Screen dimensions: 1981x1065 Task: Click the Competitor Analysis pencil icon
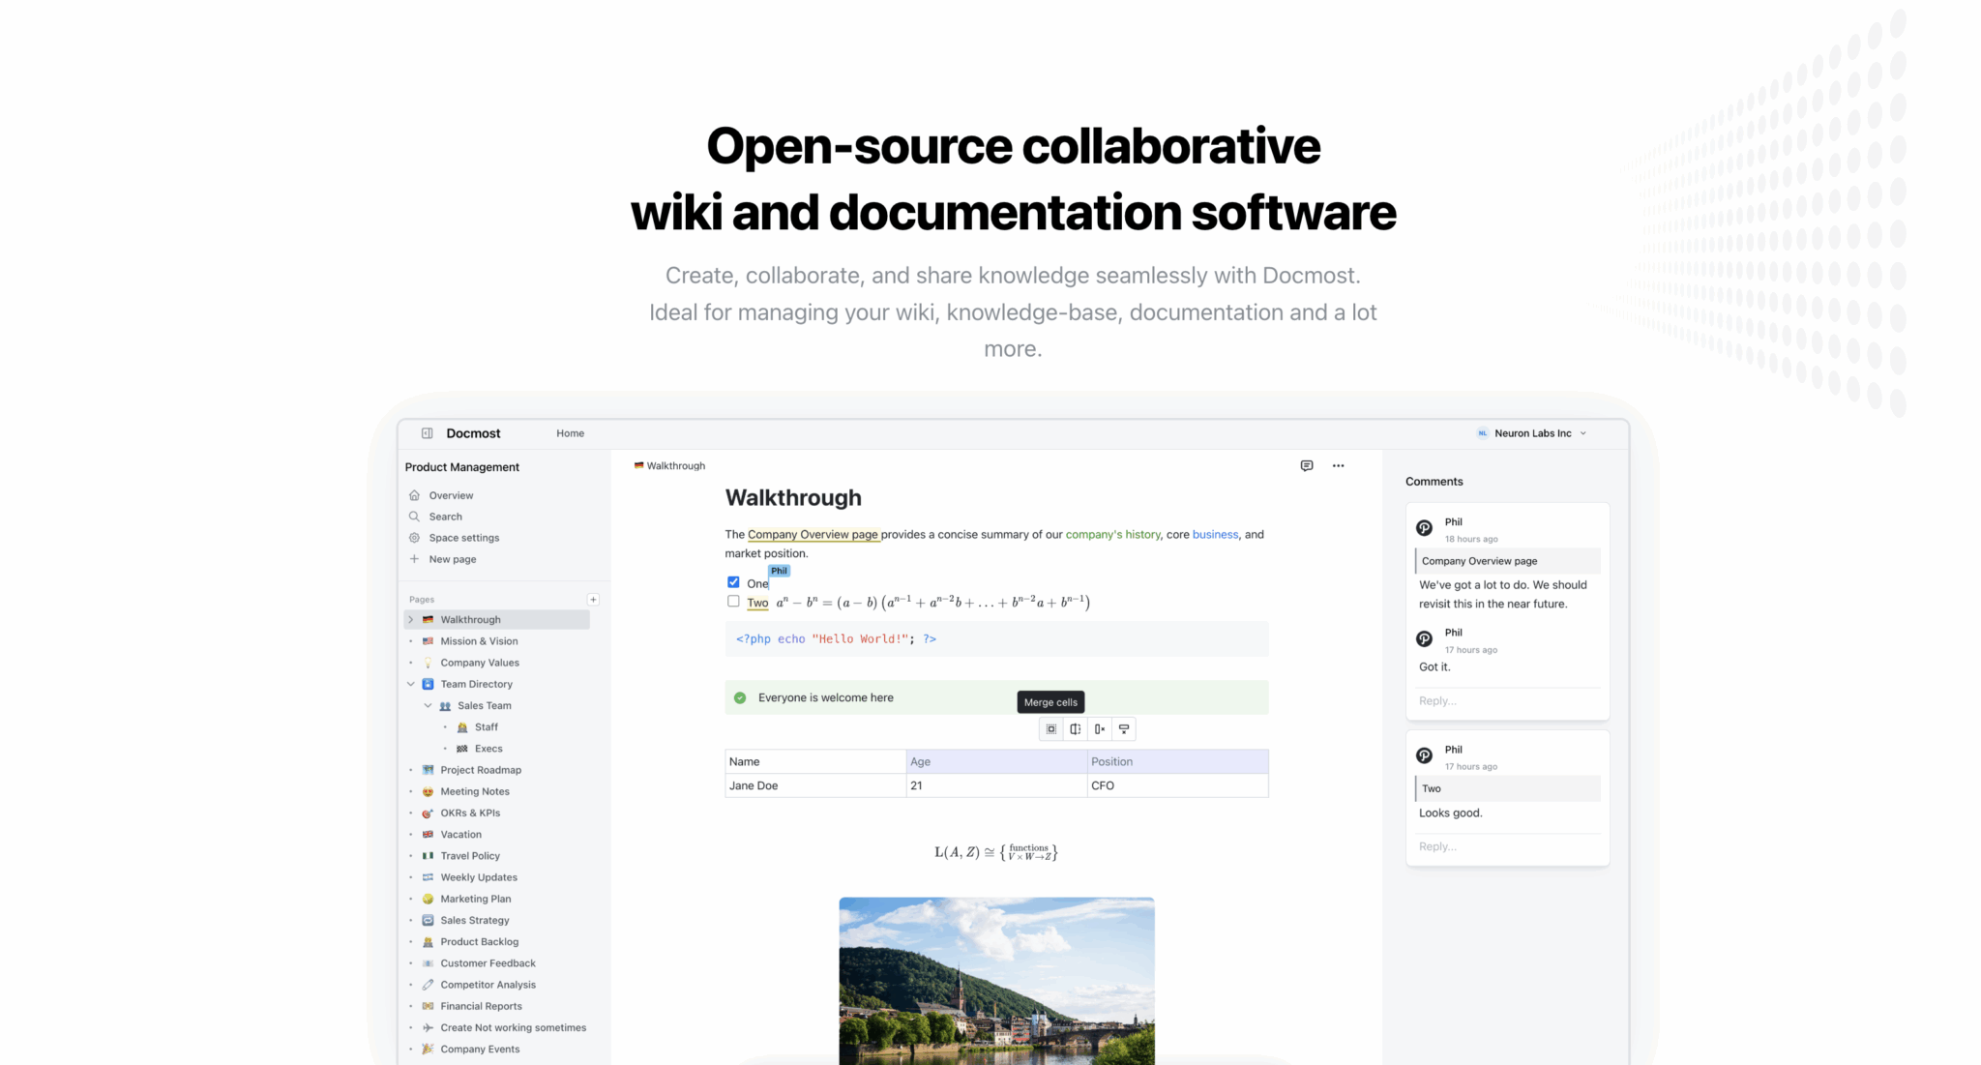pos(428,985)
